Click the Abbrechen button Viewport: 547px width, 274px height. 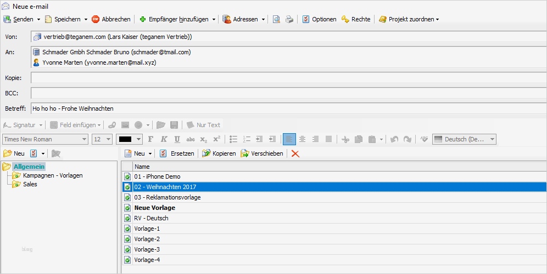click(111, 19)
